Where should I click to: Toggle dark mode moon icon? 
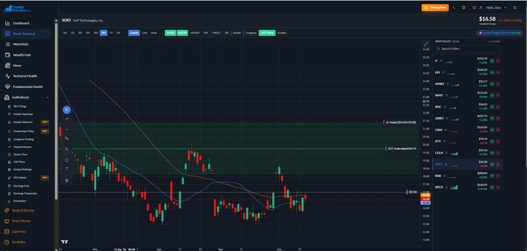point(514,7)
